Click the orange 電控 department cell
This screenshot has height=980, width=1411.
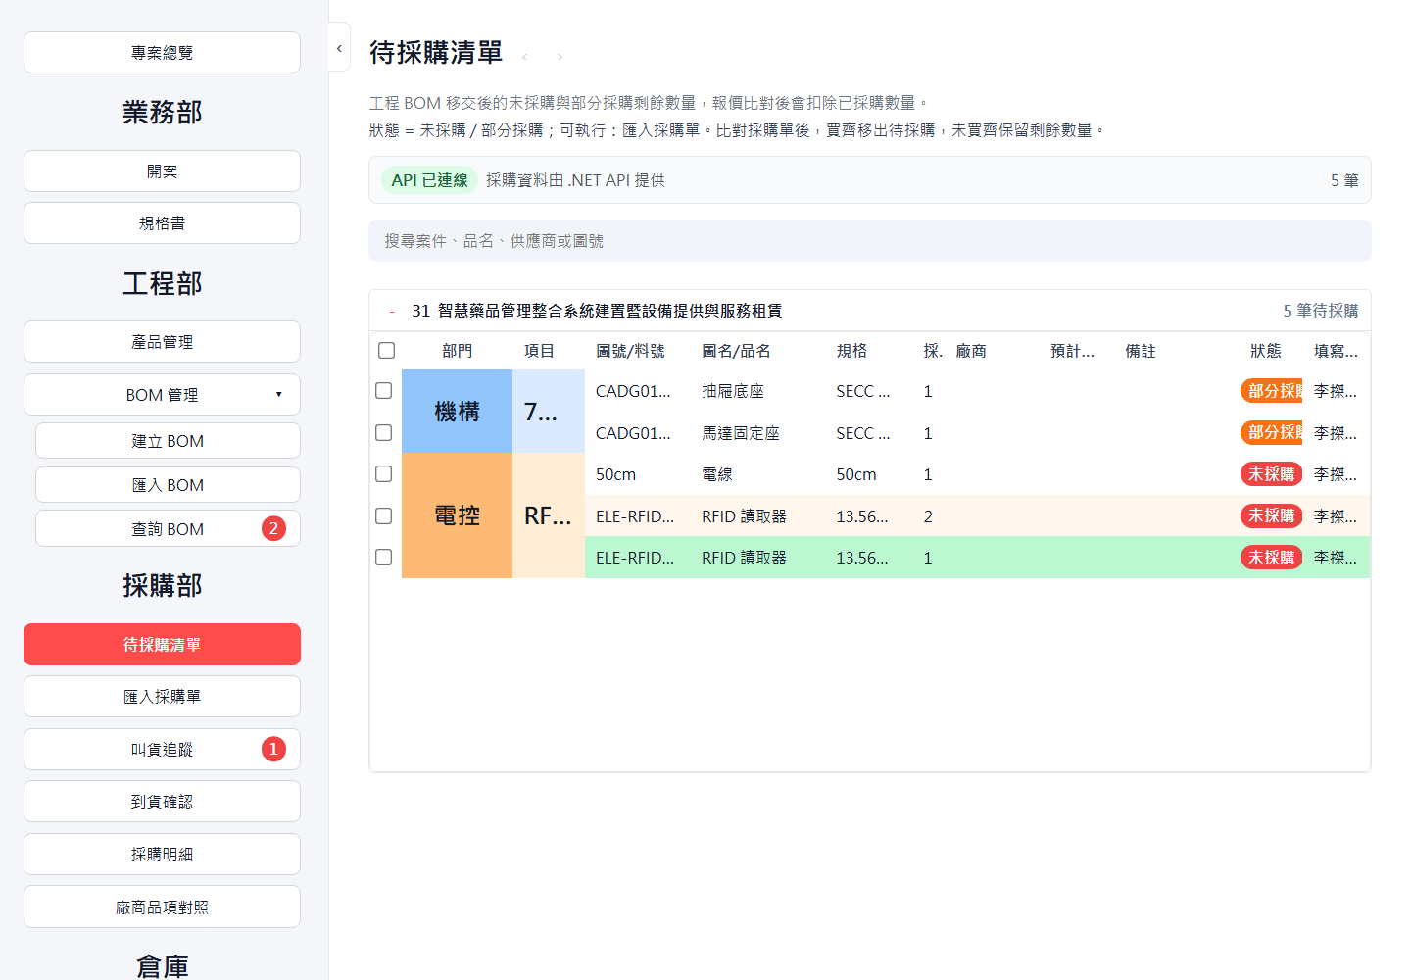click(457, 515)
